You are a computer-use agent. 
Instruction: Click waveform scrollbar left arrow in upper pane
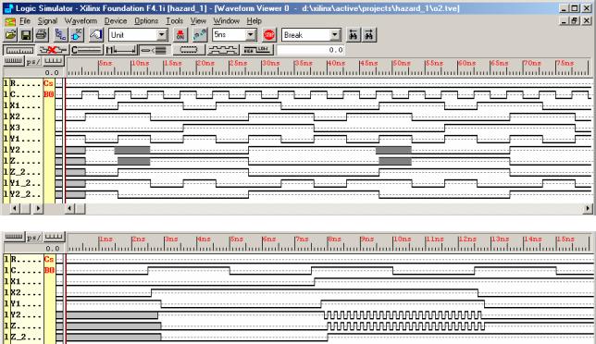point(70,208)
